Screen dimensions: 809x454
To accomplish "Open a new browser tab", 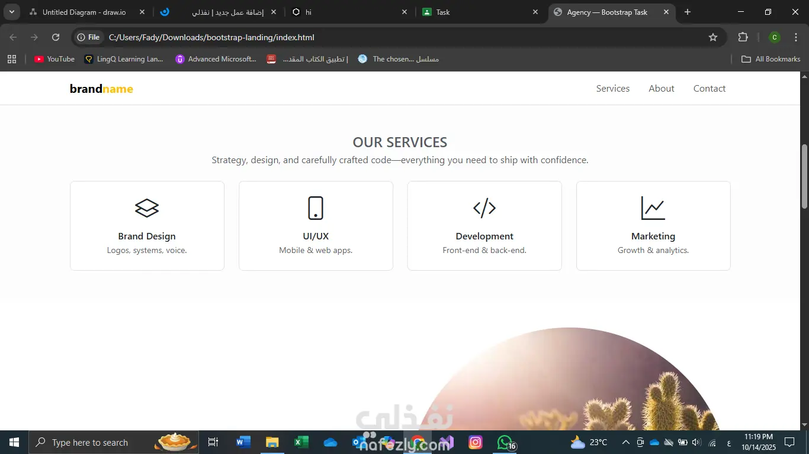I will [687, 12].
